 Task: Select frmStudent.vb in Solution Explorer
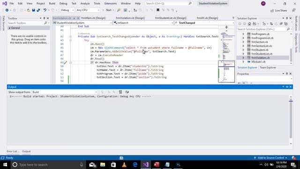pos(260,50)
